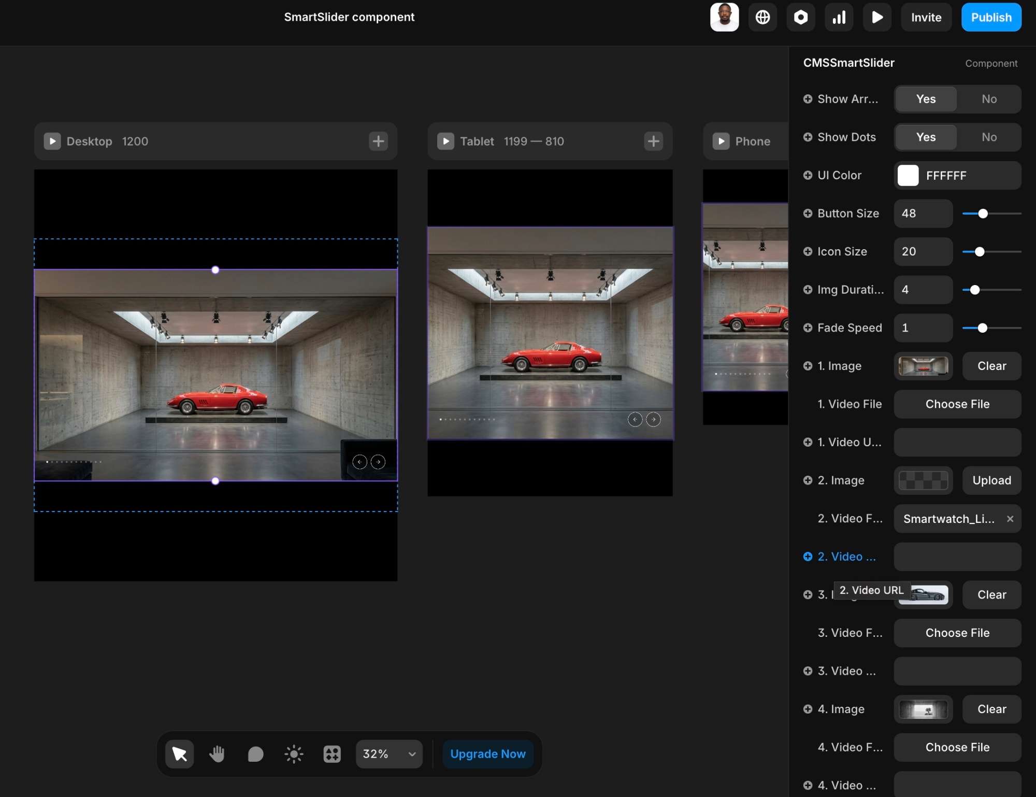Screen dimensions: 1036x797
Task: Click the Button Size slider handle
Action: tap(983, 214)
